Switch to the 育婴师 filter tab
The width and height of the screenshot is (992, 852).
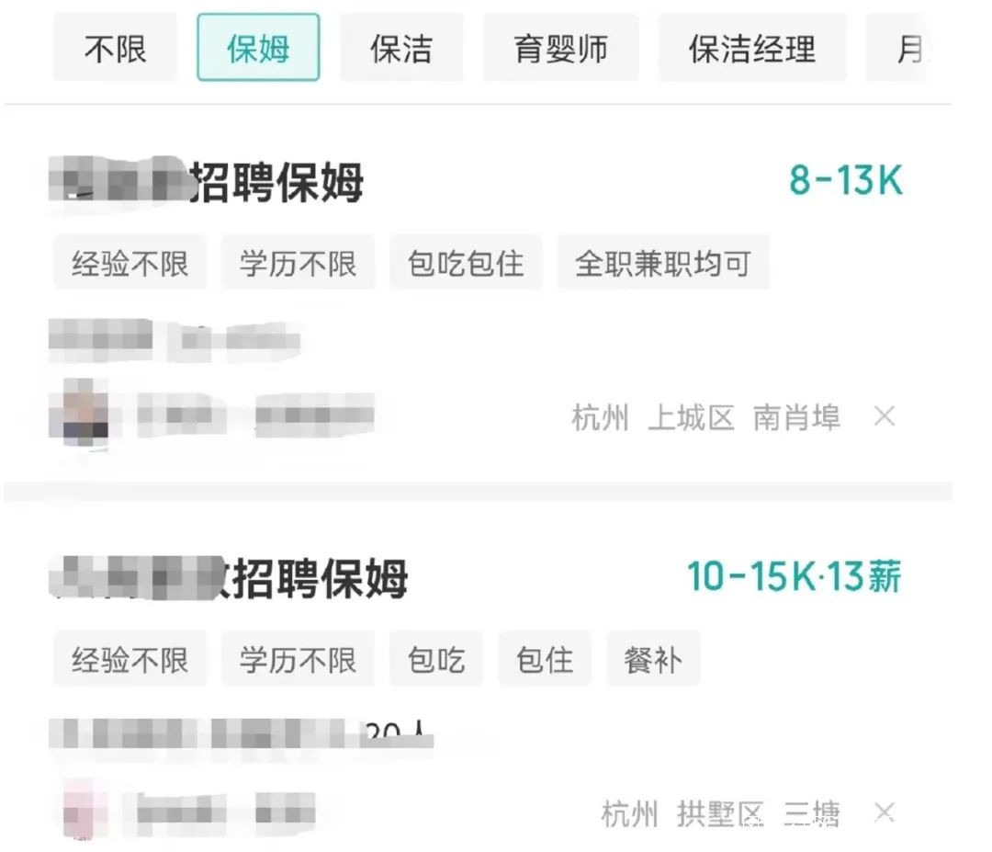point(560,48)
